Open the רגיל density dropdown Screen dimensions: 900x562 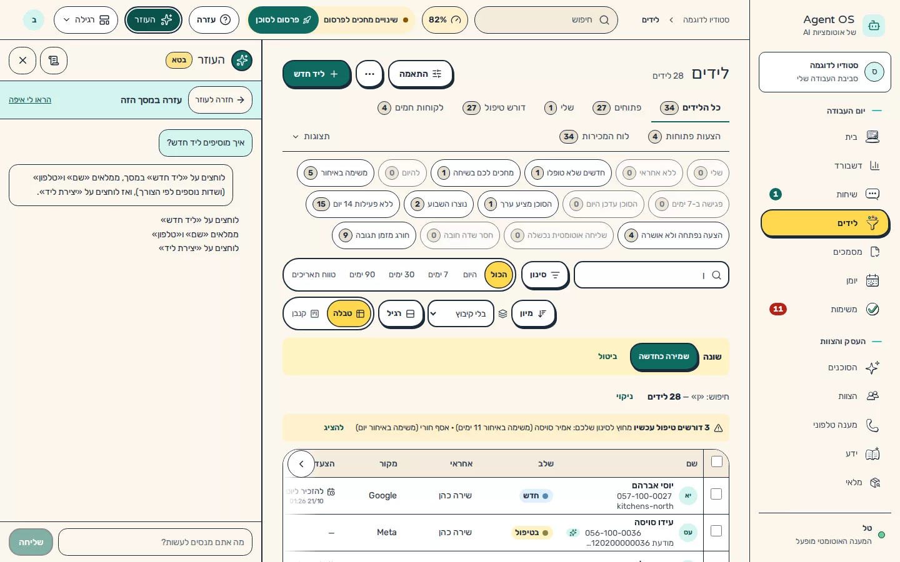(401, 313)
